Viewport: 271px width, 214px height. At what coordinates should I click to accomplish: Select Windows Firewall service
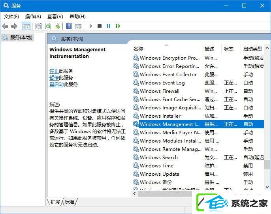tap(198, 91)
